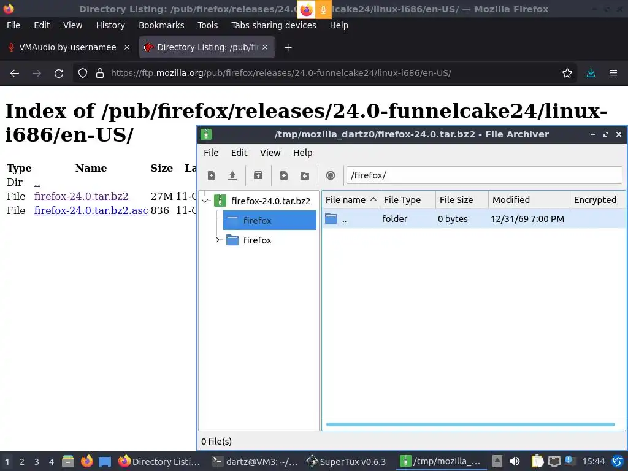
Task: Switch to virtual desktop 4
Action: 52,462
